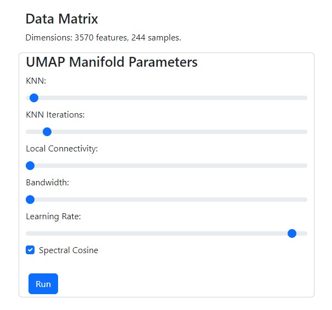Click the Bandwidth slider handle
Screen dimensions: 332x310
[x=30, y=200]
